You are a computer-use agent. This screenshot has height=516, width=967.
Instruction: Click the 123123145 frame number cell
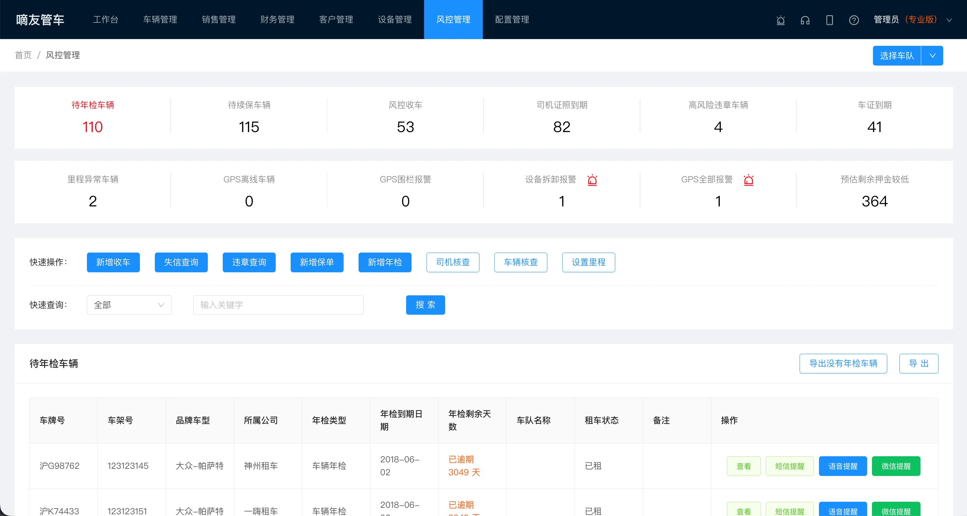coord(131,466)
